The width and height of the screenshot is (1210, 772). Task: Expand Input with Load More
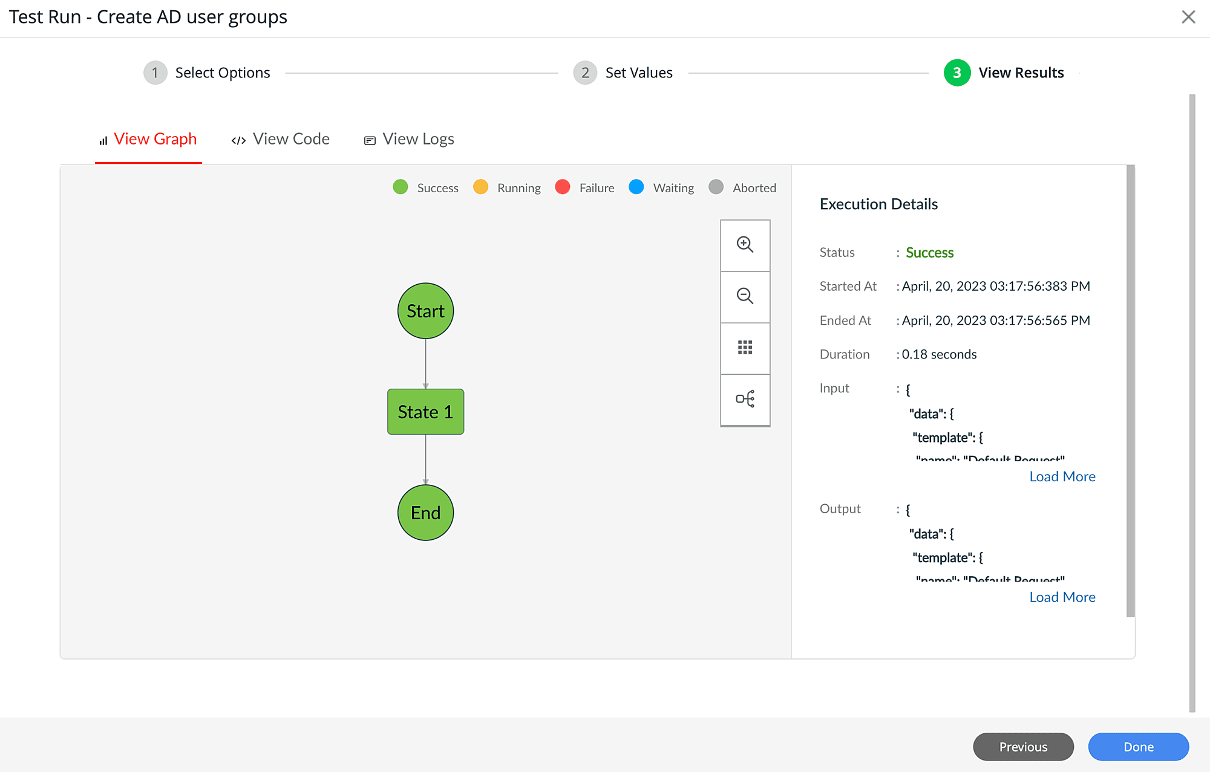pyautogui.click(x=1062, y=476)
